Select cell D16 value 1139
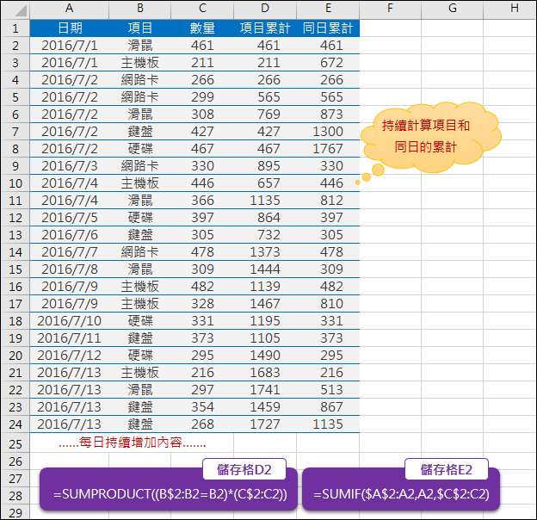This screenshot has height=520, width=537. (x=265, y=287)
